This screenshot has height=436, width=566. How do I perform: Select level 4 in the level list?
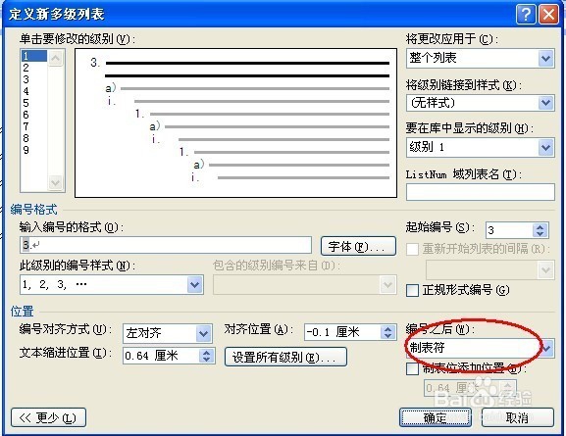pyautogui.click(x=34, y=91)
